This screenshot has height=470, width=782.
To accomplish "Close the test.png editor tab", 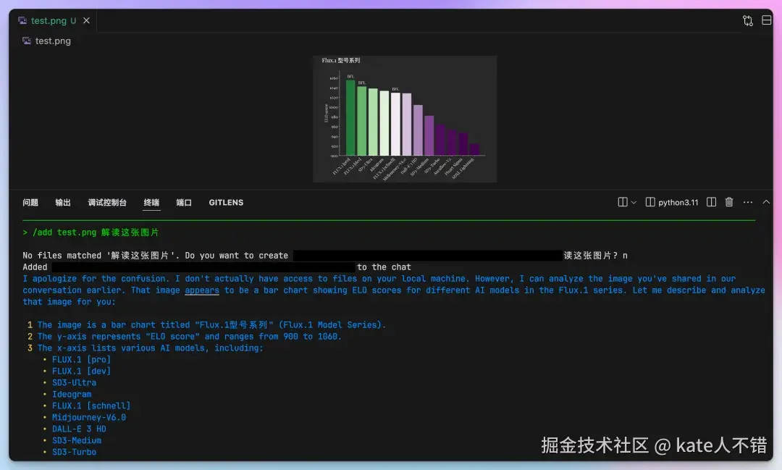I will click(x=86, y=20).
